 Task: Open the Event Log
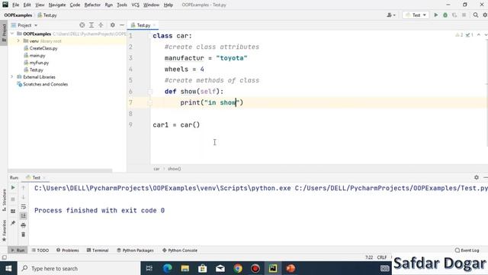tap(467, 250)
